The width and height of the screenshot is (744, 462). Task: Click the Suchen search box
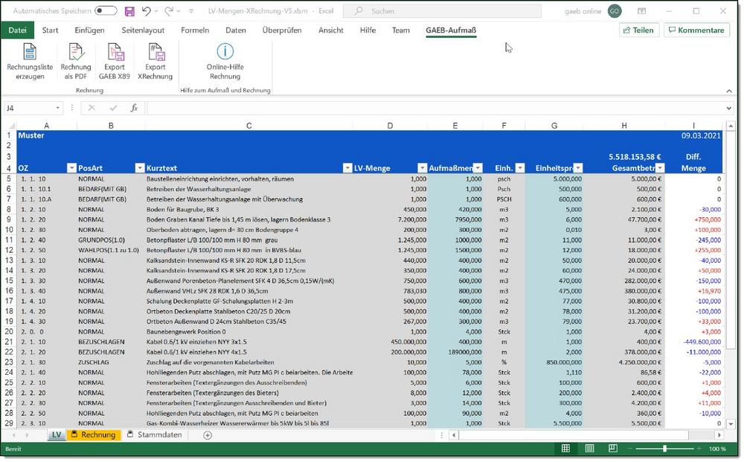tap(442, 11)
